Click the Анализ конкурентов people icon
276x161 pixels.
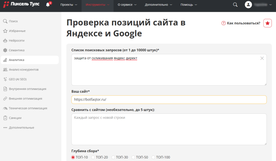coord(5,70)
